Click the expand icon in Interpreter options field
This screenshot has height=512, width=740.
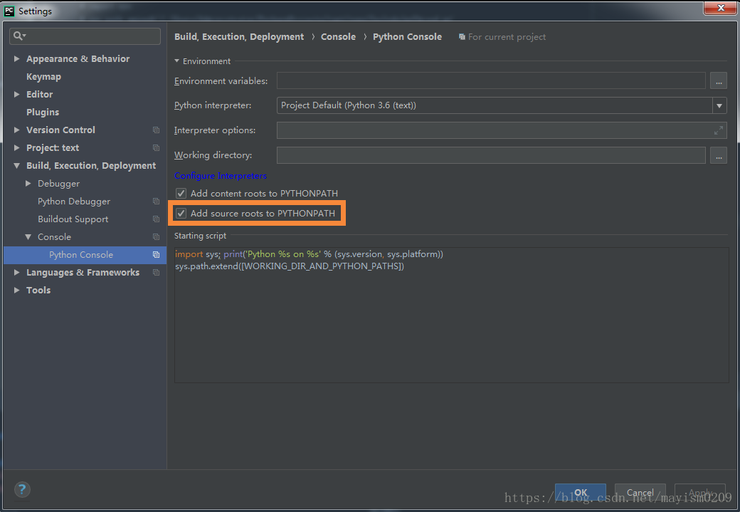click(x=718, y=130)
